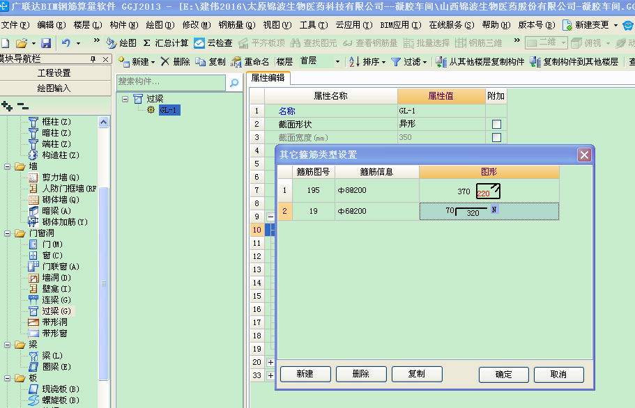Click the new file icon
This screenshot has width=635, height=408.
click(6, 43)
